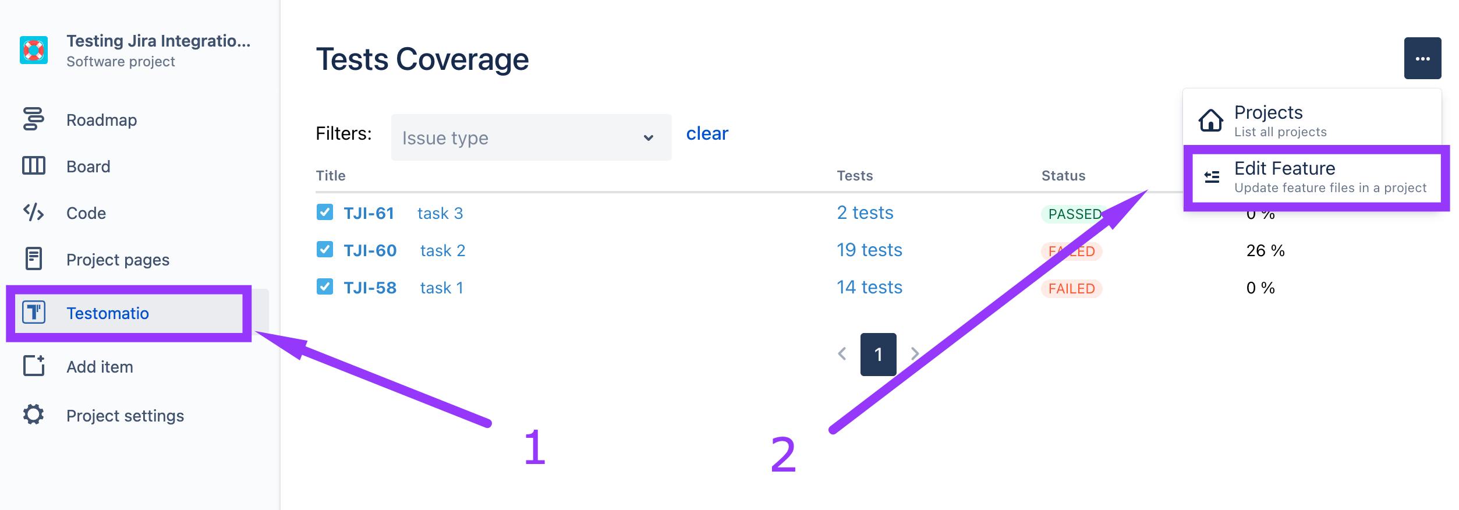Click the Roadmap icon in sidebar

tap(33, 119)
